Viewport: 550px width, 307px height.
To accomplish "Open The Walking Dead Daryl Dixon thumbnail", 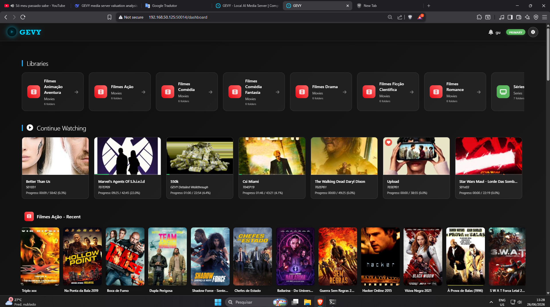I will click(344, 156).
